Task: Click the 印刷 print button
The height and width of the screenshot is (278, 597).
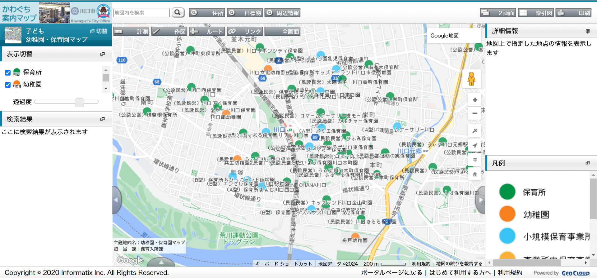Action: (x=573, y=13)
